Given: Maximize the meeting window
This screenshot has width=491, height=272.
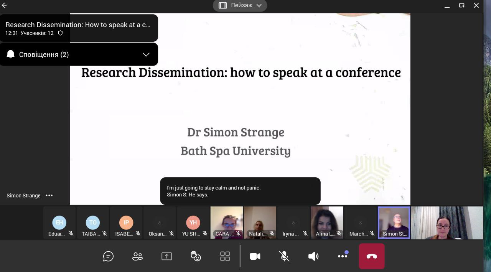Looking at the screenshot, I should pyautogui.click(x=462, y=5).
